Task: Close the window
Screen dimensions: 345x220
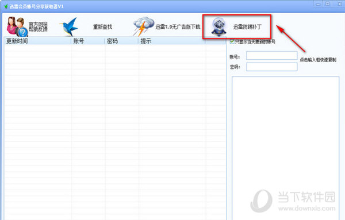Action: [339, 4]
